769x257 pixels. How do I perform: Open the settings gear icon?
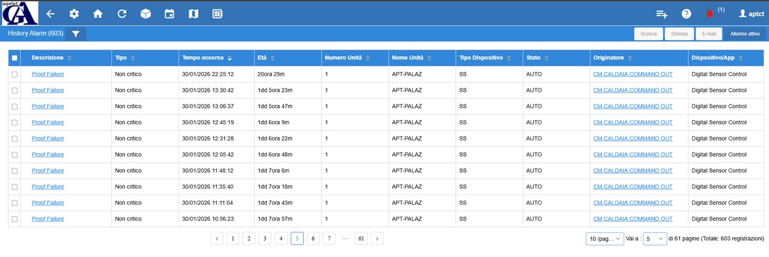(x=74, y=14)
